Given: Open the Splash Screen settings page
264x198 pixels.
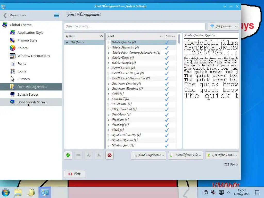Looking at the screenshot, I should (31, 94).
